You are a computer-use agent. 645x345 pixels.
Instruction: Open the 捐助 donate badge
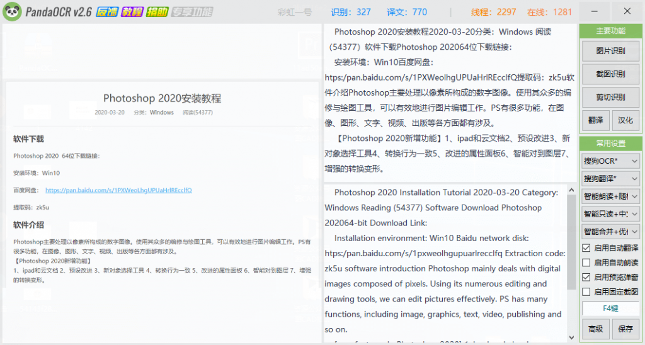click(x=157, y=12)
